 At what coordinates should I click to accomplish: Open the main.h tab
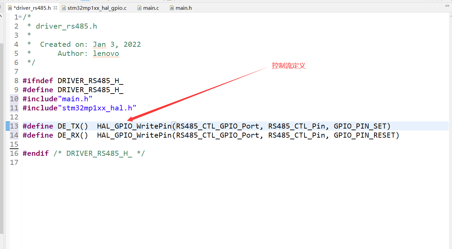(181, 8)
